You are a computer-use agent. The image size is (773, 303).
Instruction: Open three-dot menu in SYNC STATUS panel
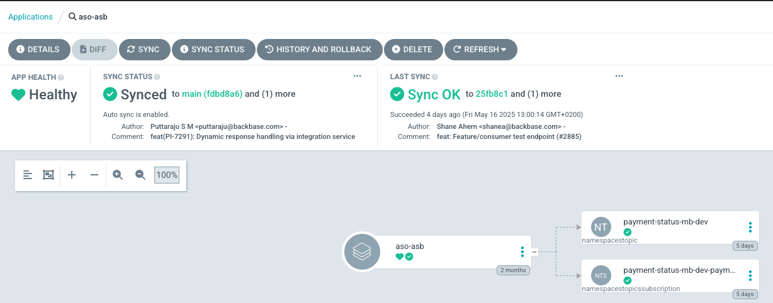(x=358, y=76)
